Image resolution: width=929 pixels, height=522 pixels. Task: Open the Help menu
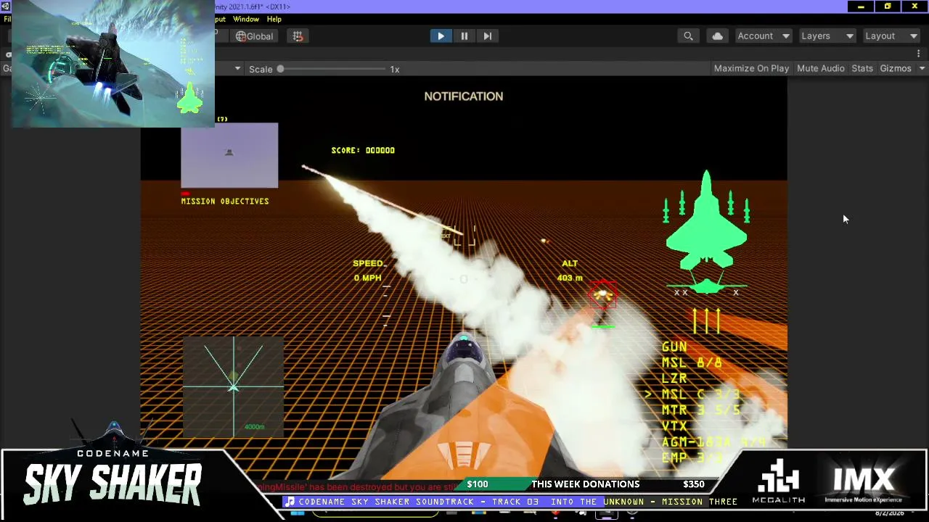274,19
